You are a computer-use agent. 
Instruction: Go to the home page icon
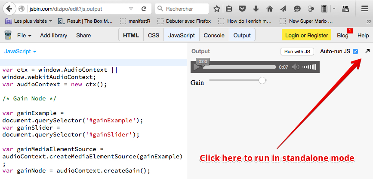click(x=269, y=9)
